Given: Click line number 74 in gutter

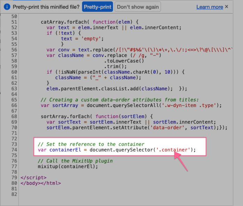Looking at the screenshot, I should pyautogui.click(x=14, y=150).
